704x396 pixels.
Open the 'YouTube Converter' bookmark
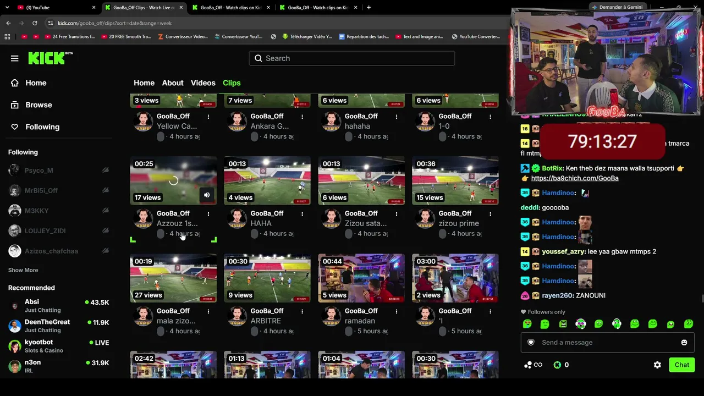click(x=476, y=37)
